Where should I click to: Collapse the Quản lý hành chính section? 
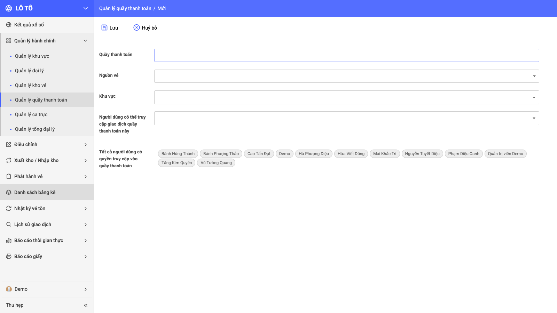click(85, 41)
